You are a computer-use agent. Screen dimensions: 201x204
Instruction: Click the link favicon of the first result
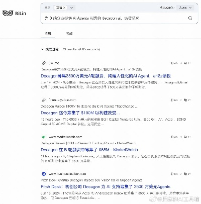click(x=44, y=63)
